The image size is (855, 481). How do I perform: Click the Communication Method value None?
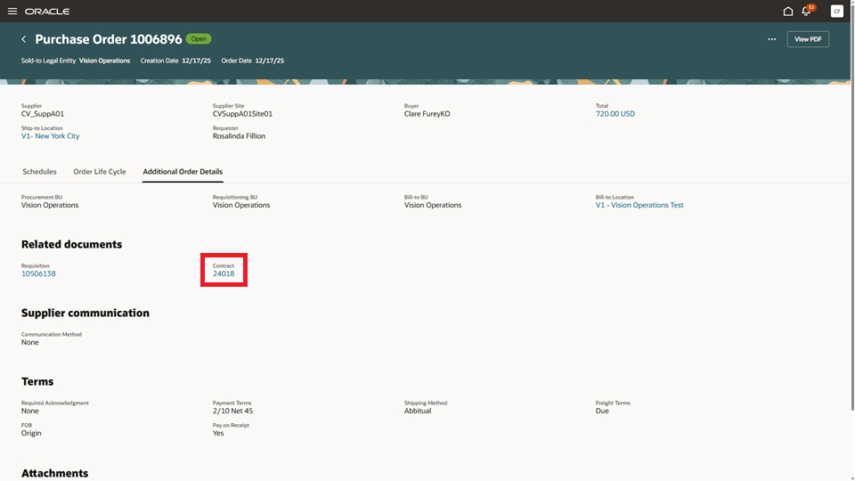click(30, 342)
